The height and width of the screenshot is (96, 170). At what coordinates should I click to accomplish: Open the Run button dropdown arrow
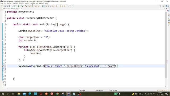(20, 6)
